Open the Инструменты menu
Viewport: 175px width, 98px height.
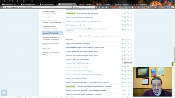[26, 1]
